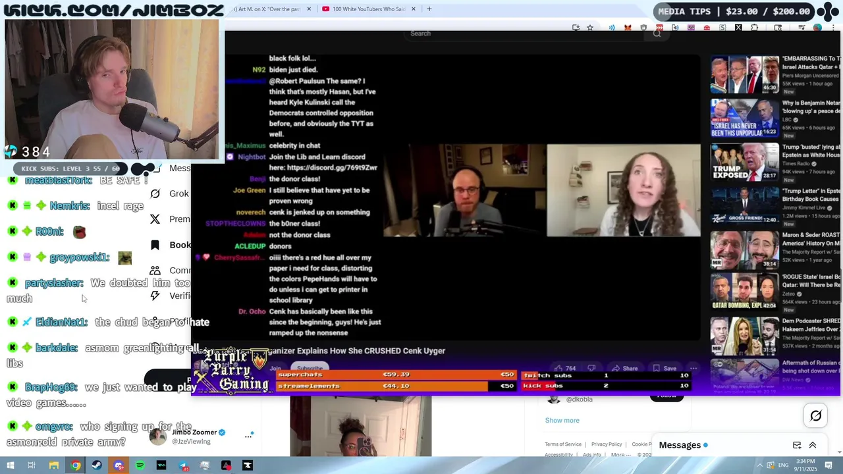Open Steam from the taskbar
Image resolution: width=843 pixels, height=474 pixels.
pyautogui.click(x=97, y=465)
